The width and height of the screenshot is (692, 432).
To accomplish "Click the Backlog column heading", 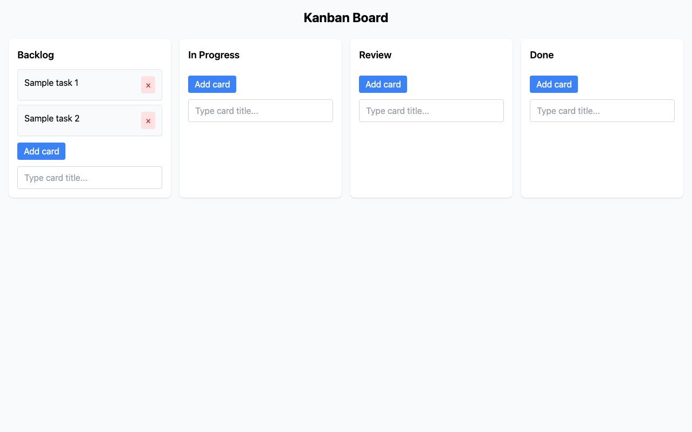I will coord(36,55).
